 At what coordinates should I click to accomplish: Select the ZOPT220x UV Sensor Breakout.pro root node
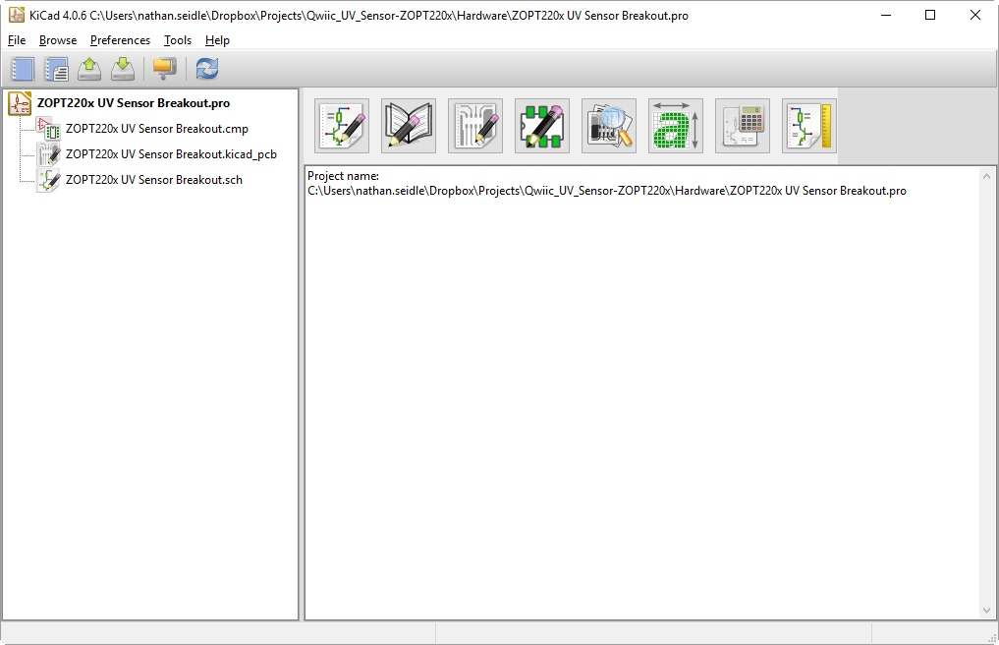coord(133,103)
